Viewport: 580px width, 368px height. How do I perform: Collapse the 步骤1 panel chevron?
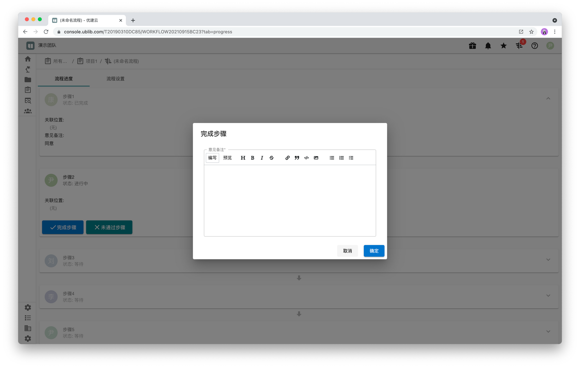coord(548,99)
